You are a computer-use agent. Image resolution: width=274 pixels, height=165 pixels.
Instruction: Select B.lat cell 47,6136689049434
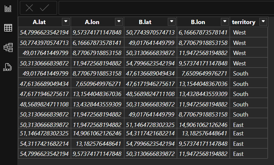(151, 74)
